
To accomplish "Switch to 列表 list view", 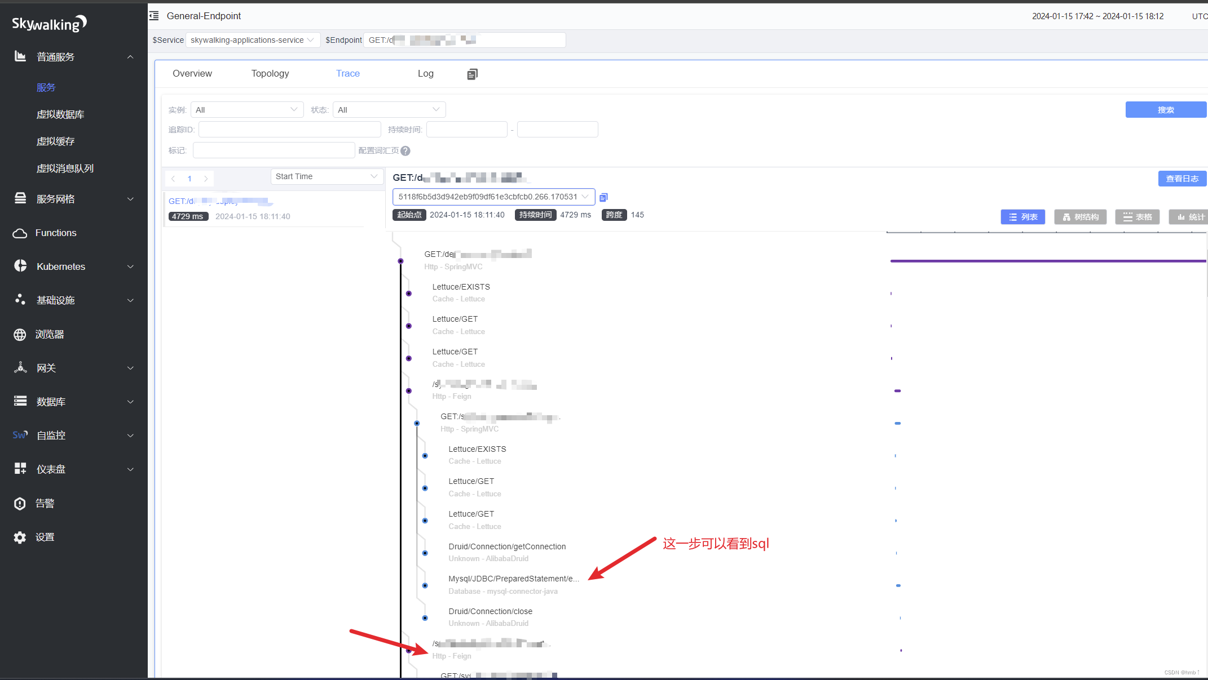I will [x=1023, y=217].
